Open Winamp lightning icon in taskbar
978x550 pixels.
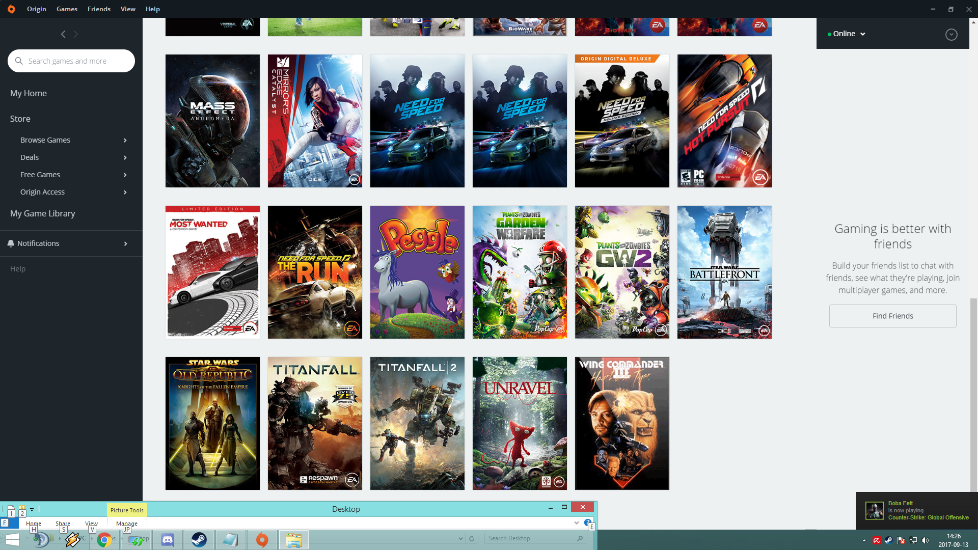tap(73, 540)
